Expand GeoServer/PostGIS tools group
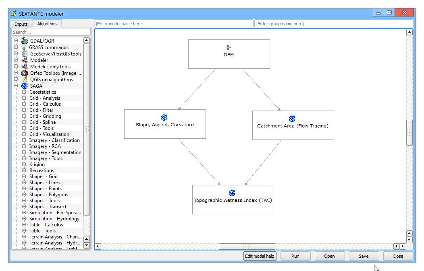This screenshot has height=271, width=424. pyautogui.click(x=16, y=53)
